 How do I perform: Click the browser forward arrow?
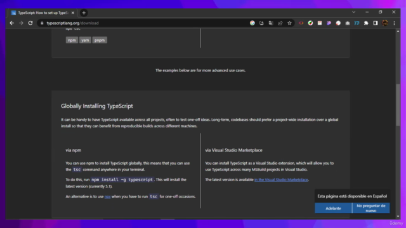click(21, 23)
